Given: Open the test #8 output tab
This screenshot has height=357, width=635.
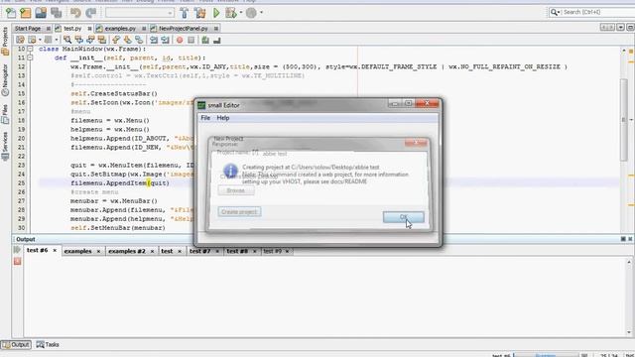Looking at the screenshot, I should [237, 251].
